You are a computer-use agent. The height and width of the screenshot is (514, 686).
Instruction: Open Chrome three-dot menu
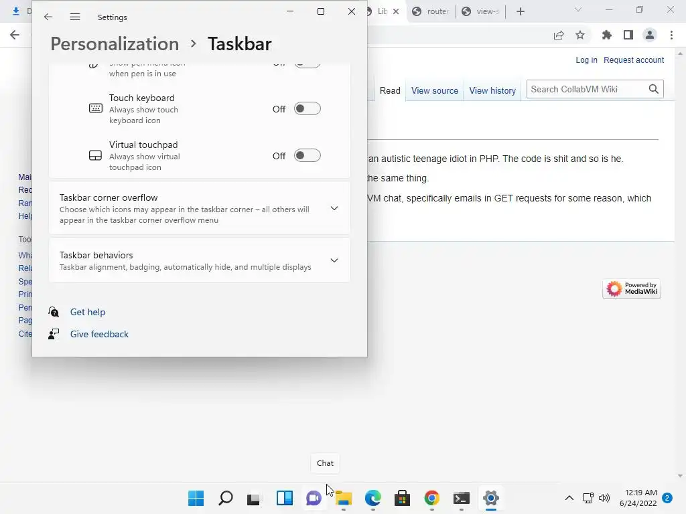point(671,35)
